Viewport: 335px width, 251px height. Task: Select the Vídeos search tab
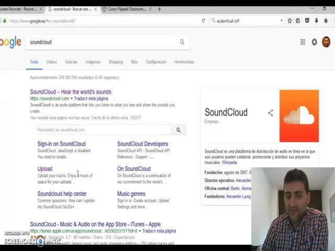click(x=51, y=62)
